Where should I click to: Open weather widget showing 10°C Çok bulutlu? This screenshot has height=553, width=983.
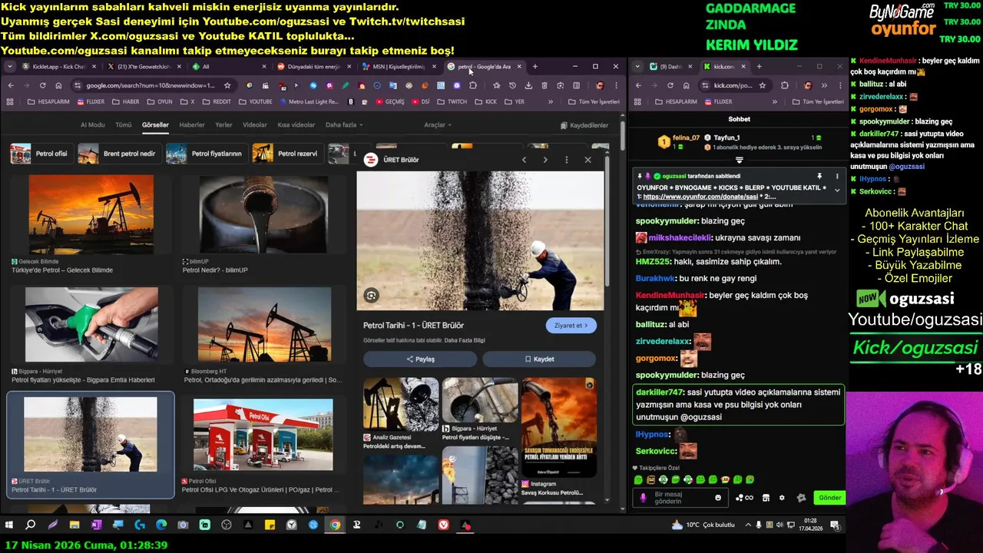coord(703,525)
